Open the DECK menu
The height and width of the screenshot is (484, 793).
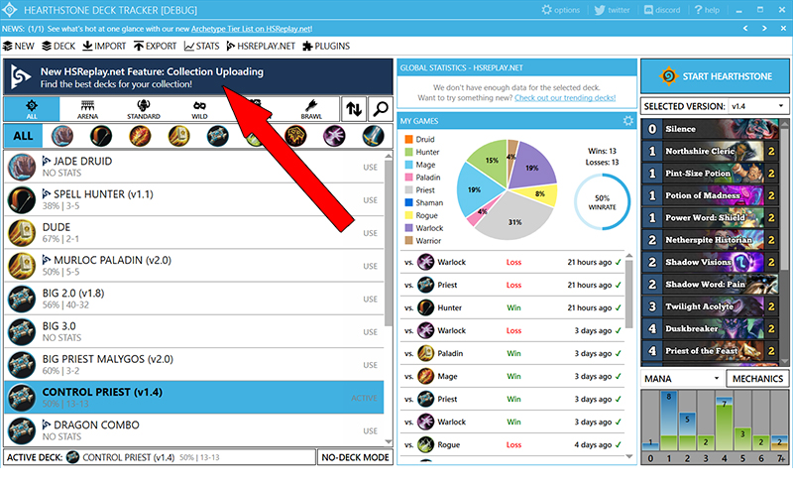58,46
